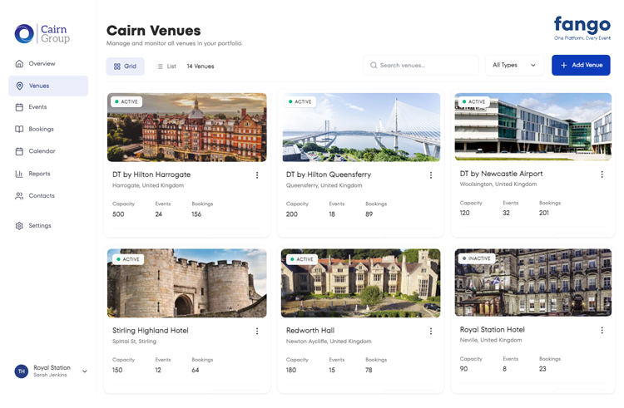Viewport: 624px width, 408px height.
Task: Click the Contacts people icon
Action: (x=19, y=196)
